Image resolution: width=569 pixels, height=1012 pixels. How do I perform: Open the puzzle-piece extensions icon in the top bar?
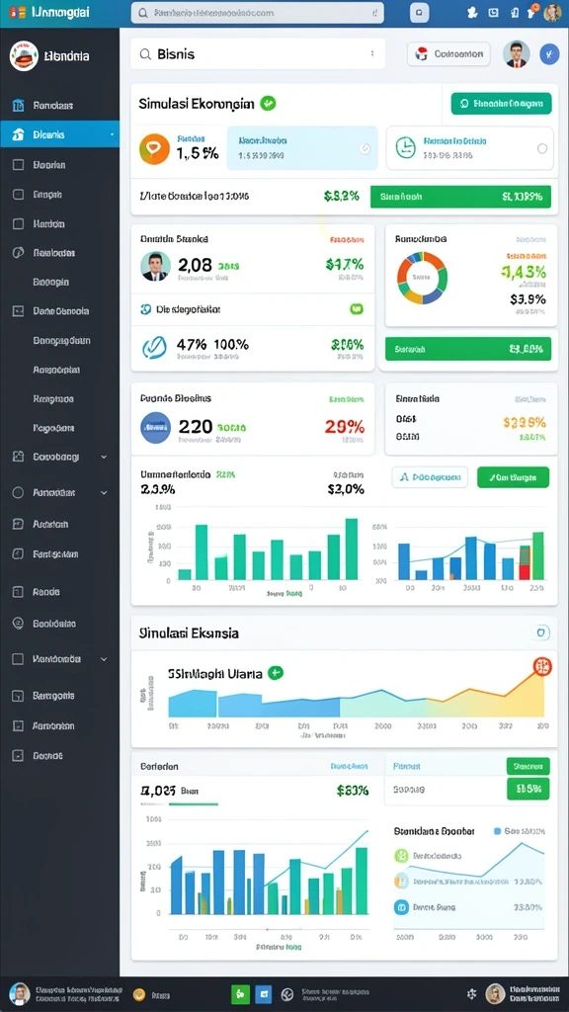[x=471, y=12]
